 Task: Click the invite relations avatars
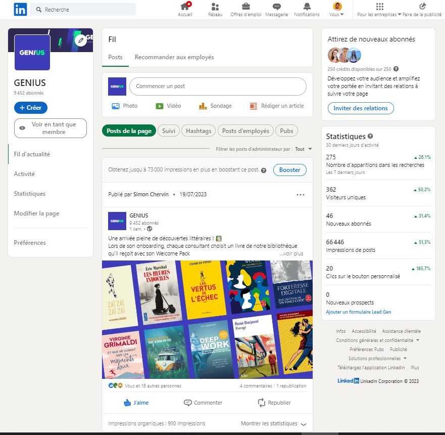point(344,55)
